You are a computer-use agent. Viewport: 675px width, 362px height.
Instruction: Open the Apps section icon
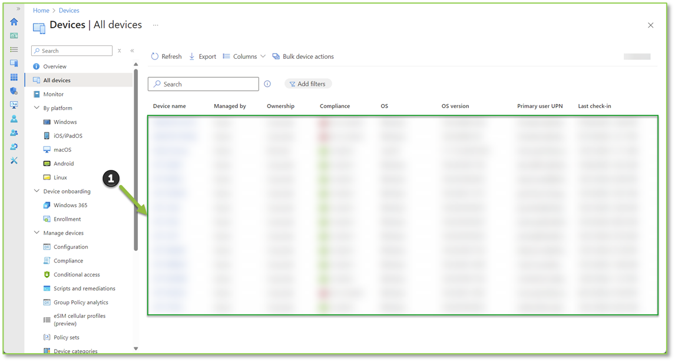(x=14, y=77)
